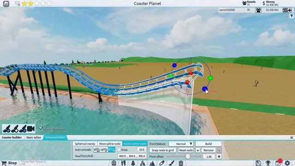Click the Yaw/Pitch/Roll values field
The image size is (295, 166).
pos(132,156)
